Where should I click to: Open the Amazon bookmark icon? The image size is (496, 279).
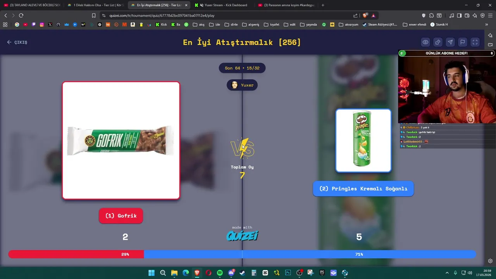coord(133,24)
